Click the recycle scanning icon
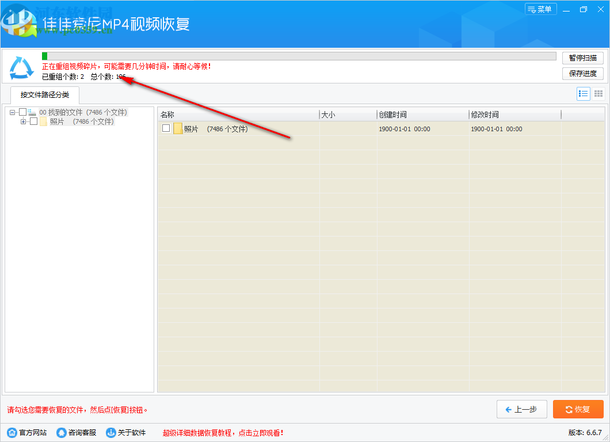Image resolution: width=610 pixels, height=442 pixels. pyautogui.click(x=21, y=68)
